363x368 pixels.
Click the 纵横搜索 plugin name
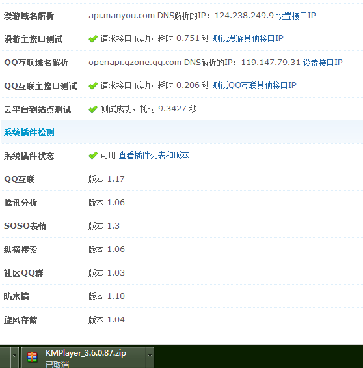20,249
